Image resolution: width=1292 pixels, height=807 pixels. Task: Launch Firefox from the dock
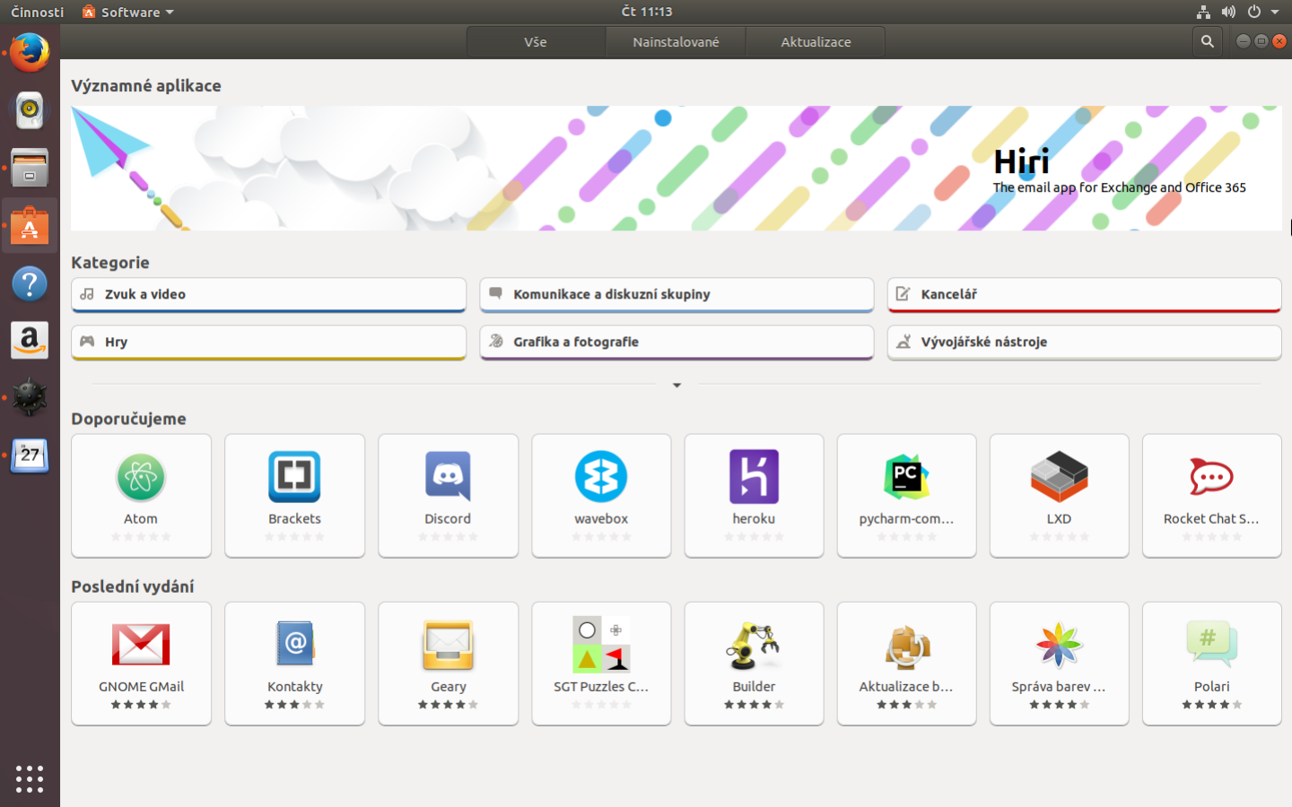point(30,52)
